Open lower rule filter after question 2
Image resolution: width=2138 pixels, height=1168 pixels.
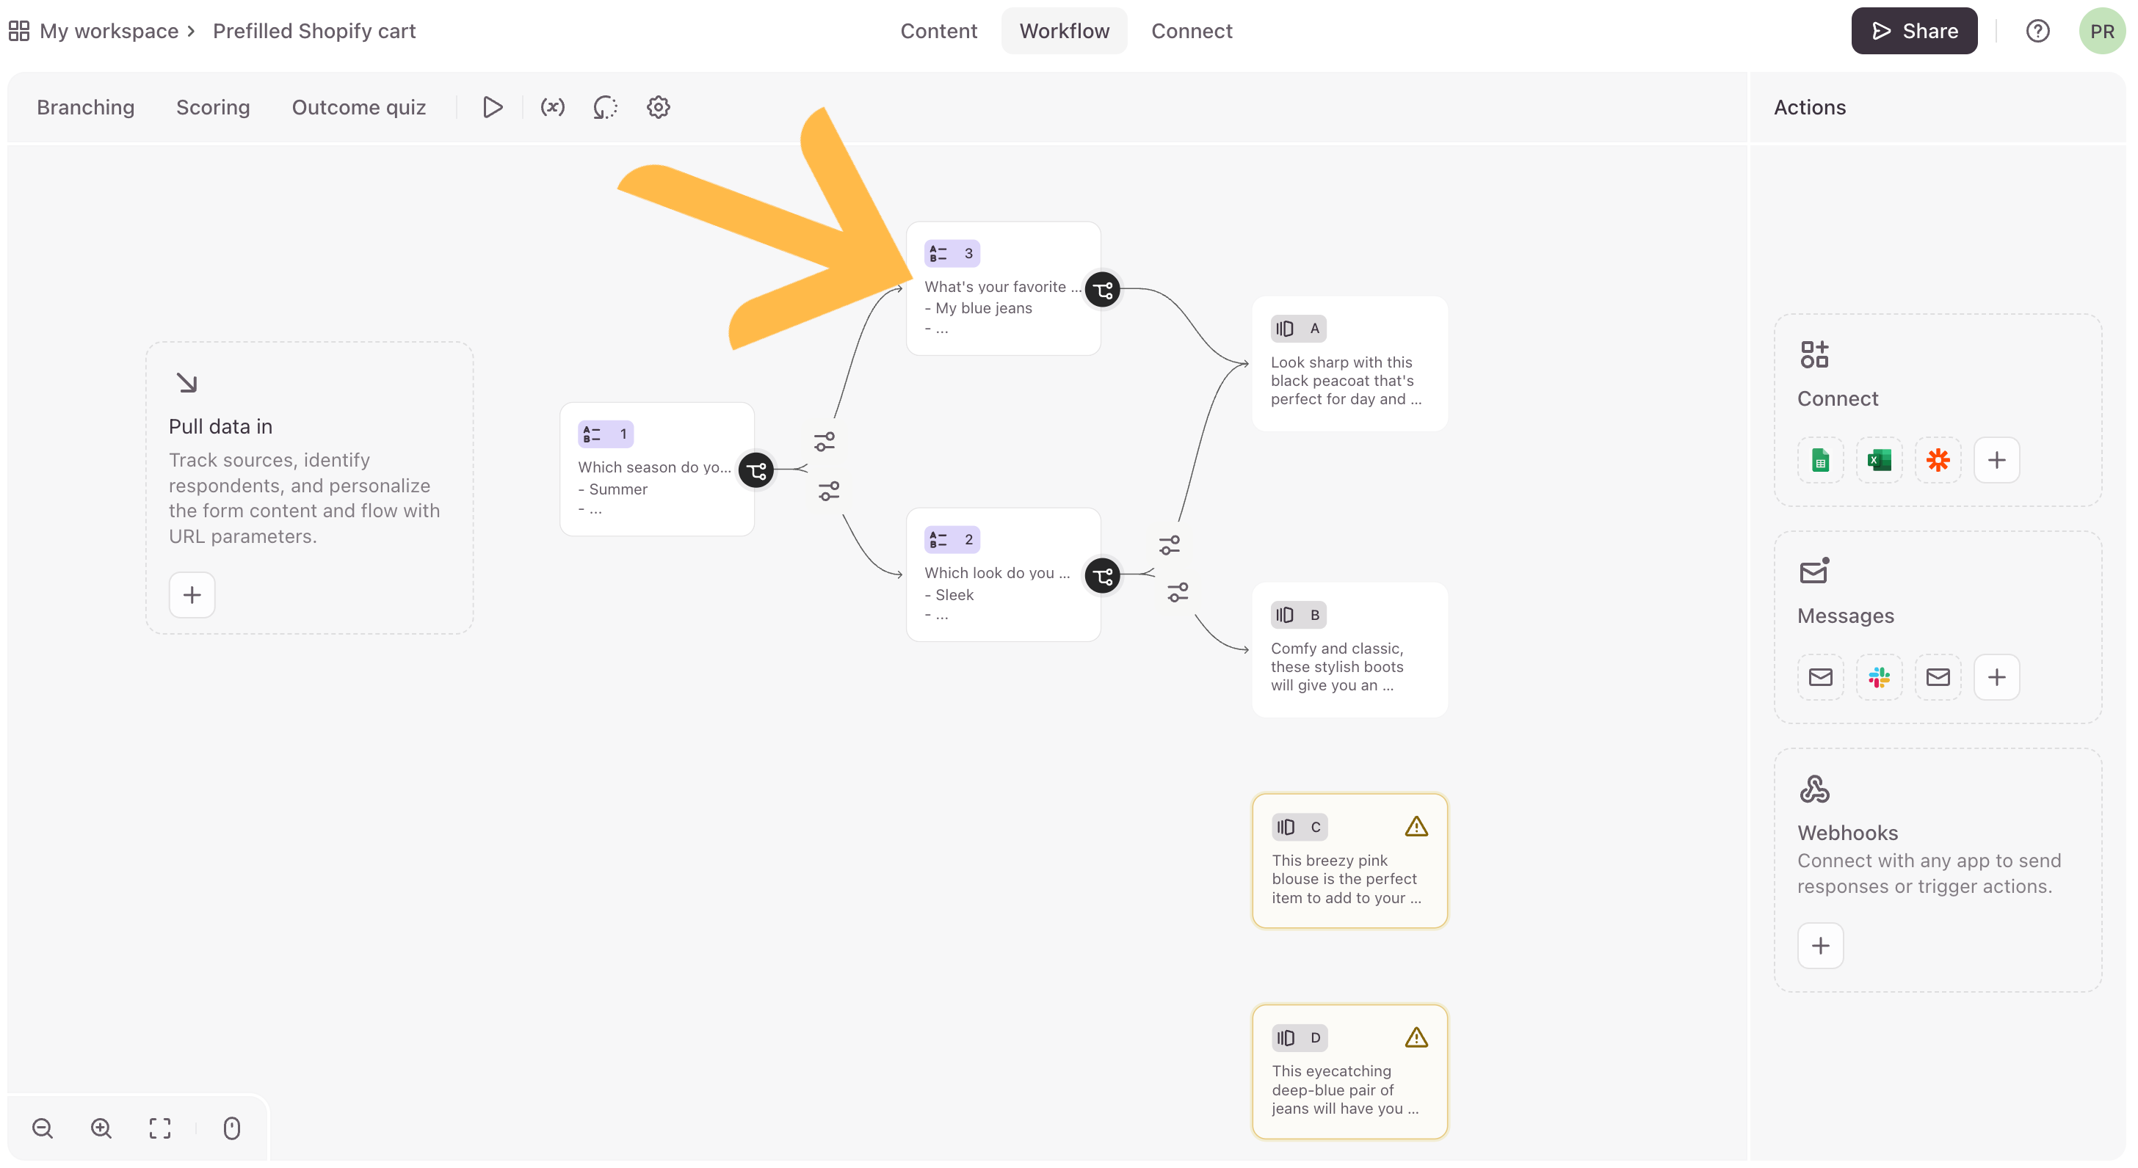coord(1178,592)
